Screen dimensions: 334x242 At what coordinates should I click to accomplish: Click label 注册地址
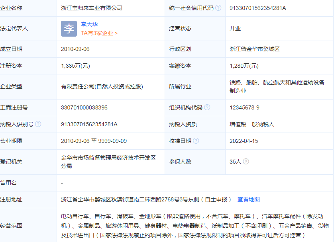tap(11, 199)
